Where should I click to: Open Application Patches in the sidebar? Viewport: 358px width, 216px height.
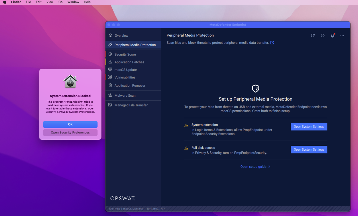pyautogui.click(x=133, y=62)
